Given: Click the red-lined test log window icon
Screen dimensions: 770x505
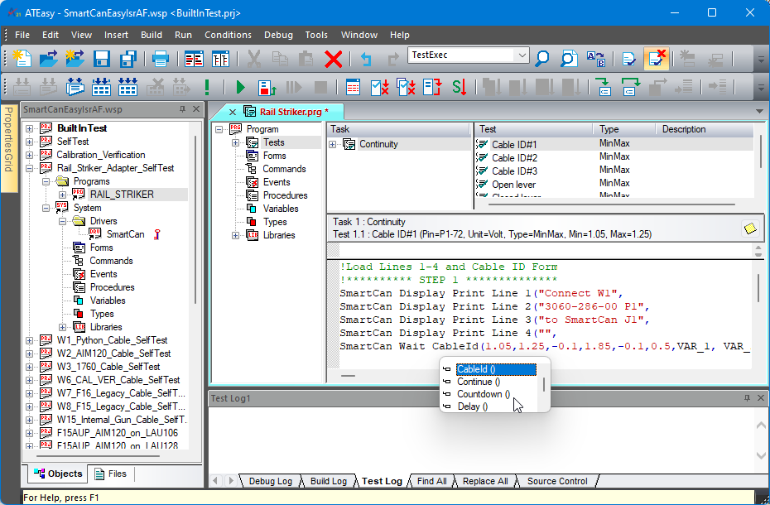Looking at the screenshot, I should (x=353, y=88).
